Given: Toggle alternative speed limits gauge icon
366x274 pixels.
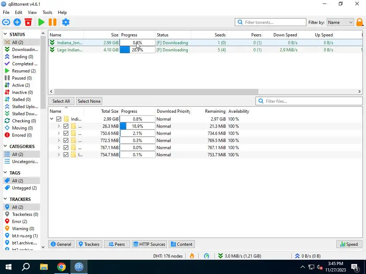Looking at the screenshot, I should click(x=207, y=256).
